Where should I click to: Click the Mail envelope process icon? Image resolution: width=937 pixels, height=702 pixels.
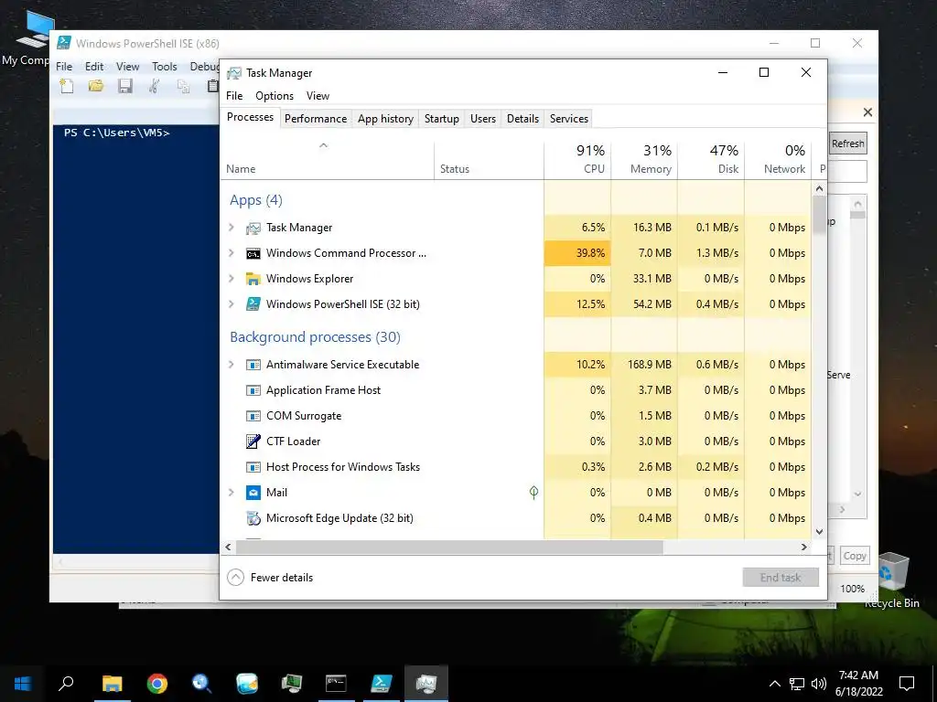[x=253, y=493]
